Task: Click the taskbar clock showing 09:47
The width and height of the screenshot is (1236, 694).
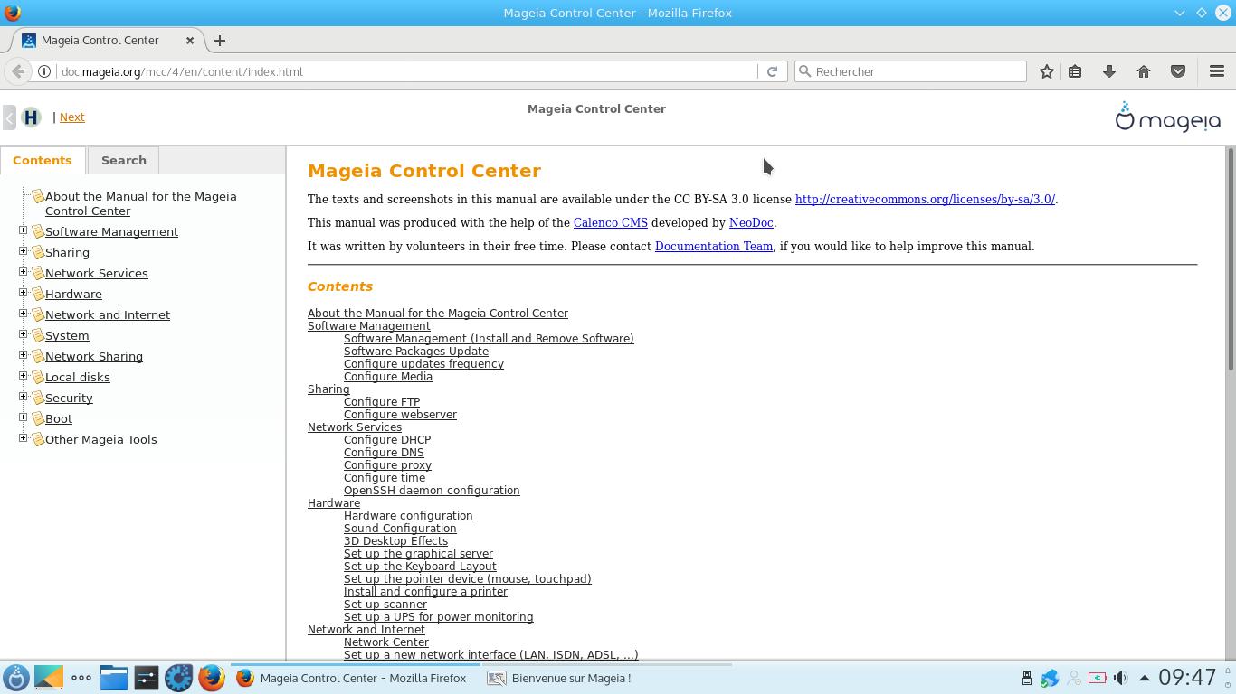Action: (x=1187, y=678)
